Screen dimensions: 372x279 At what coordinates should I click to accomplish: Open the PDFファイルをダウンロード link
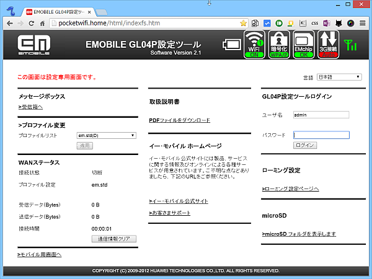tap(179, 120)
